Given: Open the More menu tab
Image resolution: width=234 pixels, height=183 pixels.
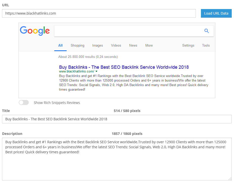Looking at the screenshot, I should 149,46.
